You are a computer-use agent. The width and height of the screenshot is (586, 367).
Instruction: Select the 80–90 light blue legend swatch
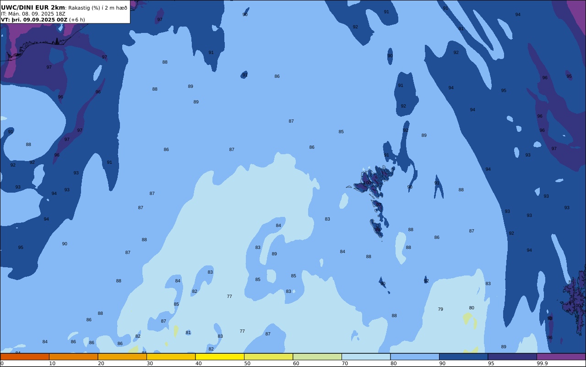415,356
